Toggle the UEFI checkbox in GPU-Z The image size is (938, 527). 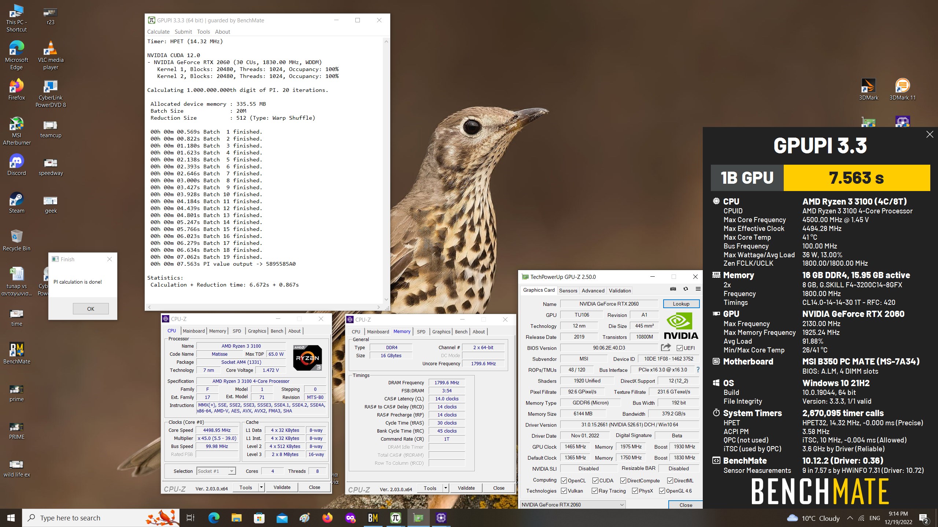click(680, 348)
